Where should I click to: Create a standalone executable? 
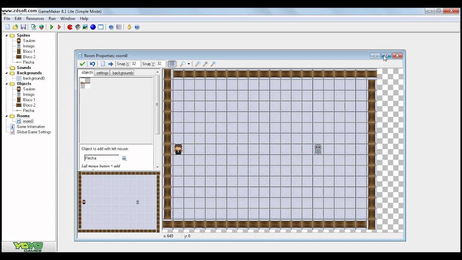pos(34,27)
